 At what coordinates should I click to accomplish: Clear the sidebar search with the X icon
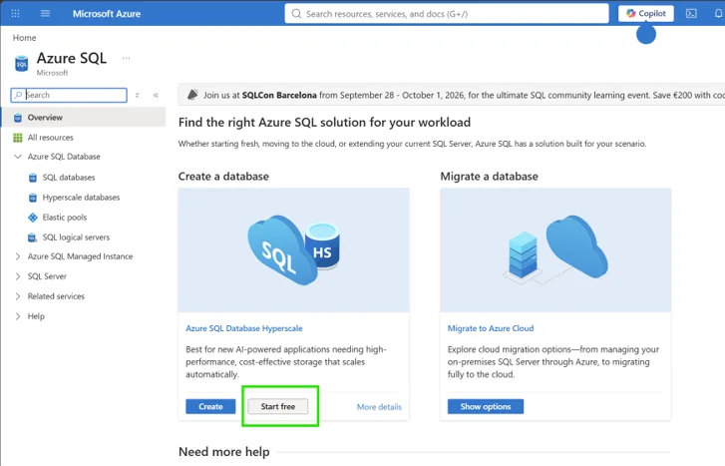[138, 96]
